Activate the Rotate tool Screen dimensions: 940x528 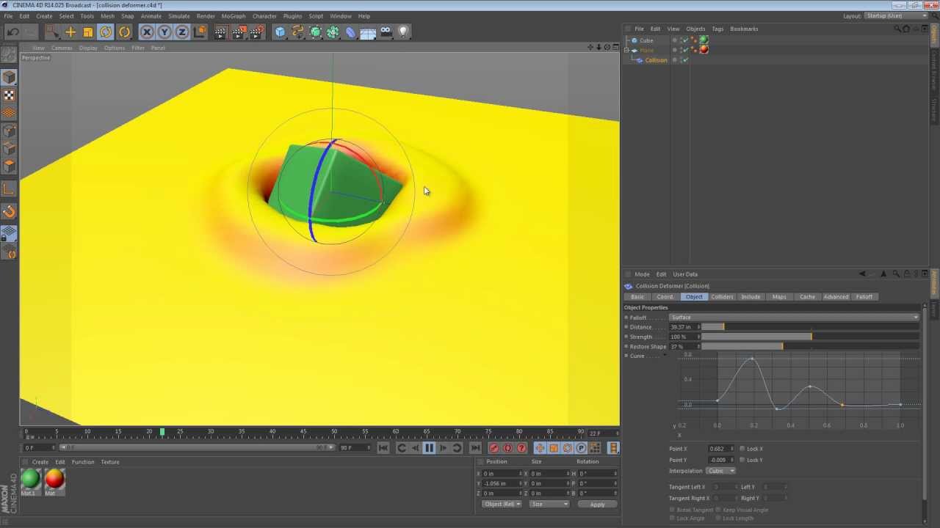(x=106, y=32)
